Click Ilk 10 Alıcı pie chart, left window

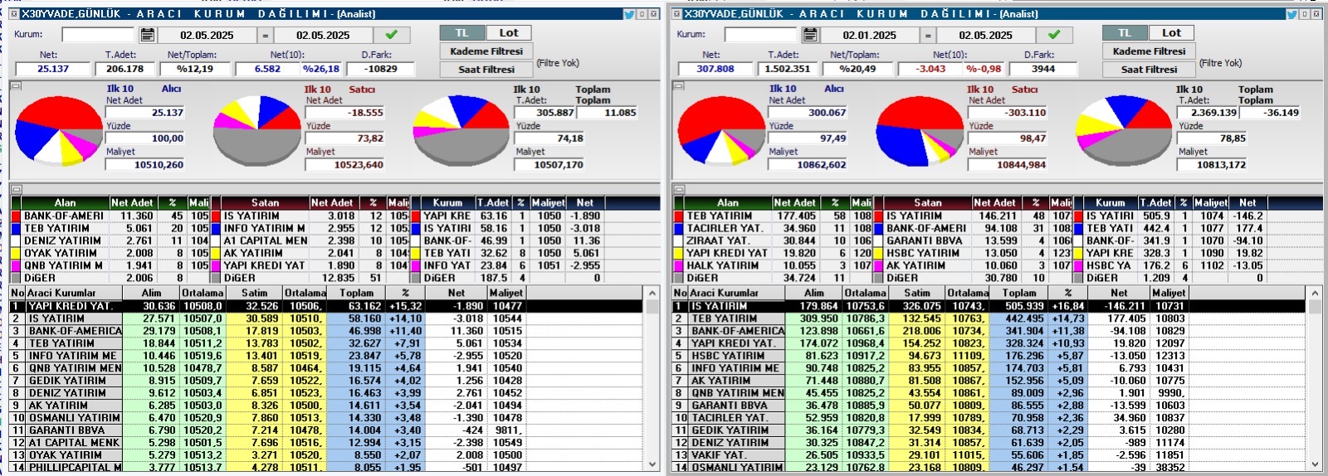click(x=58, y=131)
